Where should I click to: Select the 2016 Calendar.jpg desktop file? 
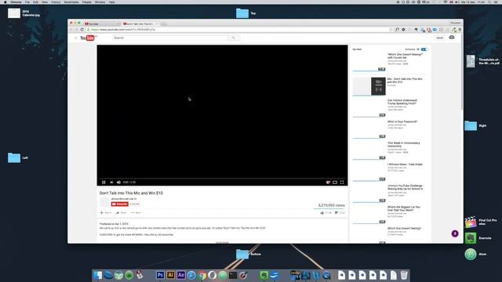(x=14, y=13)
